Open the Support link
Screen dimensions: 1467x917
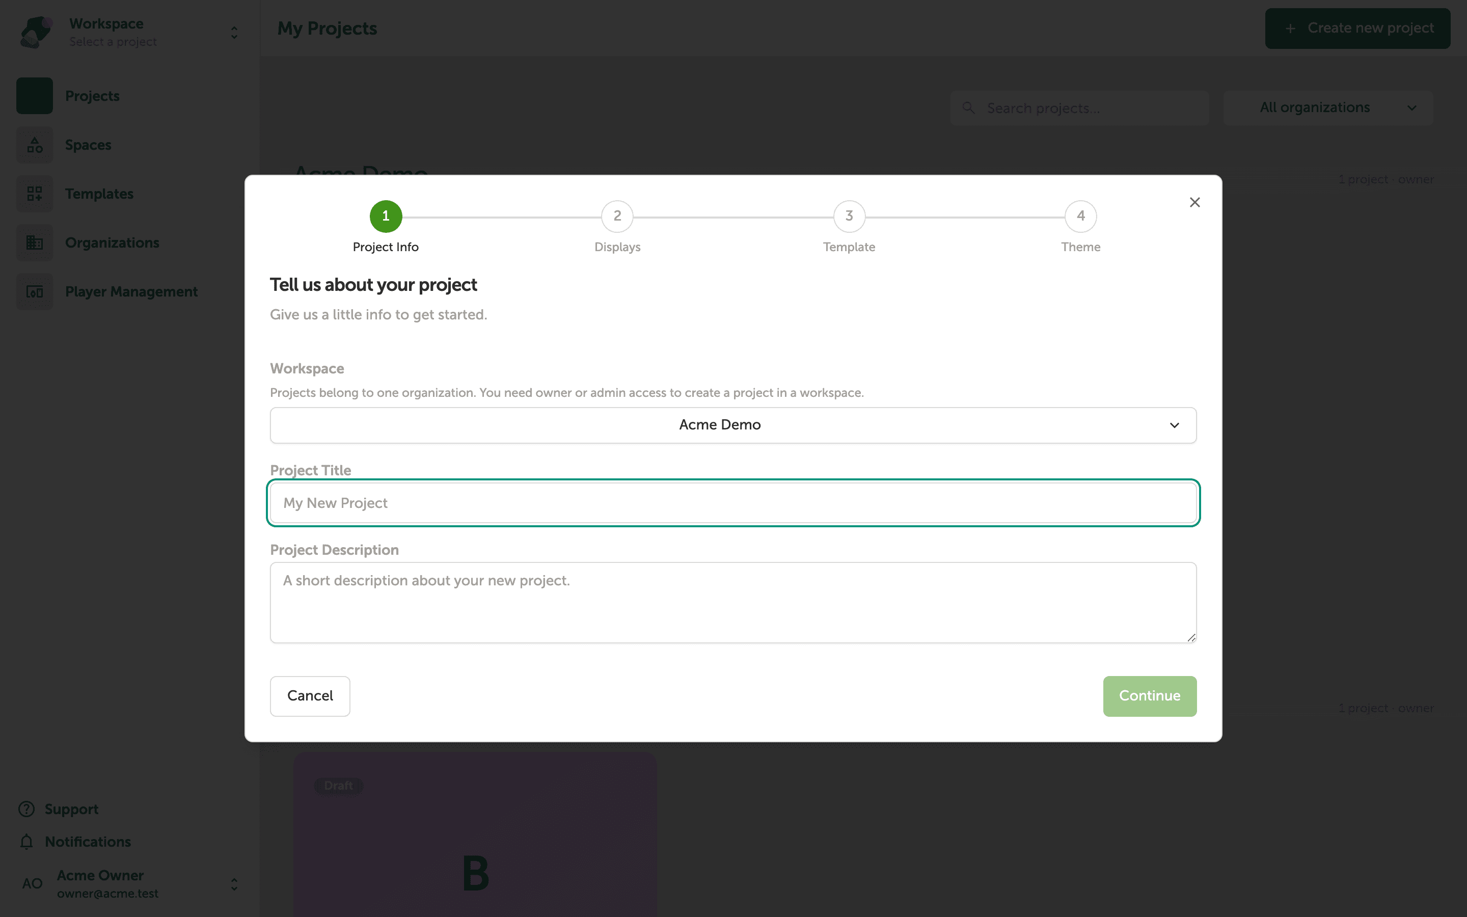coord(71,809)
